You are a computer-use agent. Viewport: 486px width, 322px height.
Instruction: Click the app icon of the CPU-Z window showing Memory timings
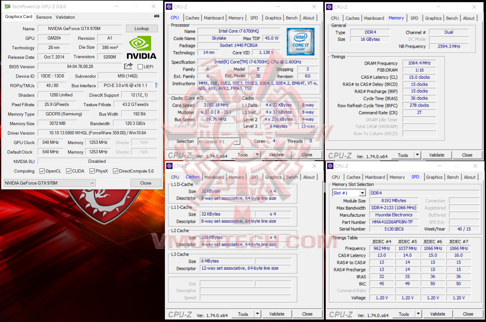330,7
